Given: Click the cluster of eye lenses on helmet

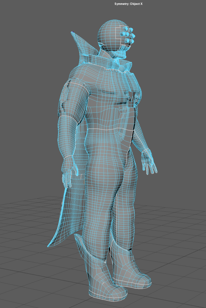Looking at the screenshot, I should (127, 35).
